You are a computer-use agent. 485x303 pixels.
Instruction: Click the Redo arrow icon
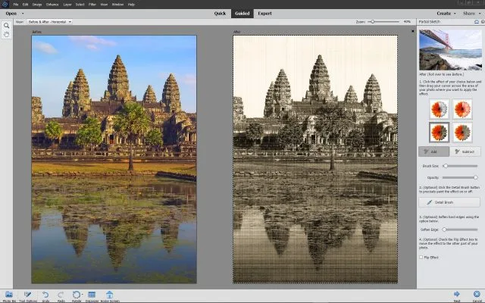coord(61,296)
